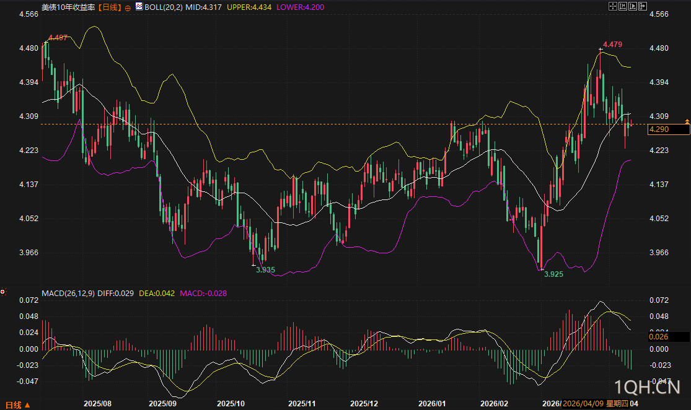Viewport: 691px width, 410px height.
Task: Click the 美债10年收益率 chart title
Action: [68, 7]
